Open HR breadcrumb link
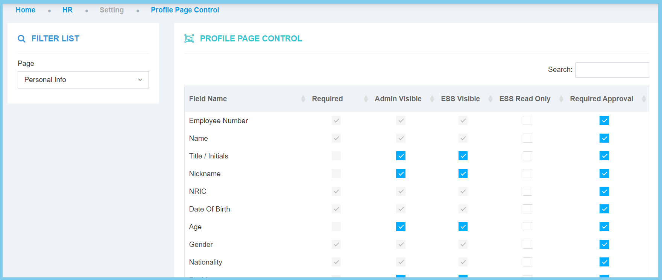This screenshot has height=280, width=662. (x=67, y=10)
